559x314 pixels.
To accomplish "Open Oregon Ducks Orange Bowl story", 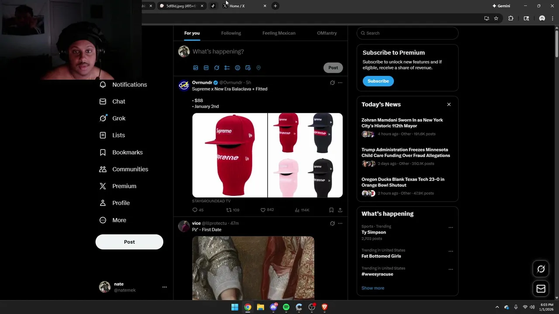I will [407, 186].
